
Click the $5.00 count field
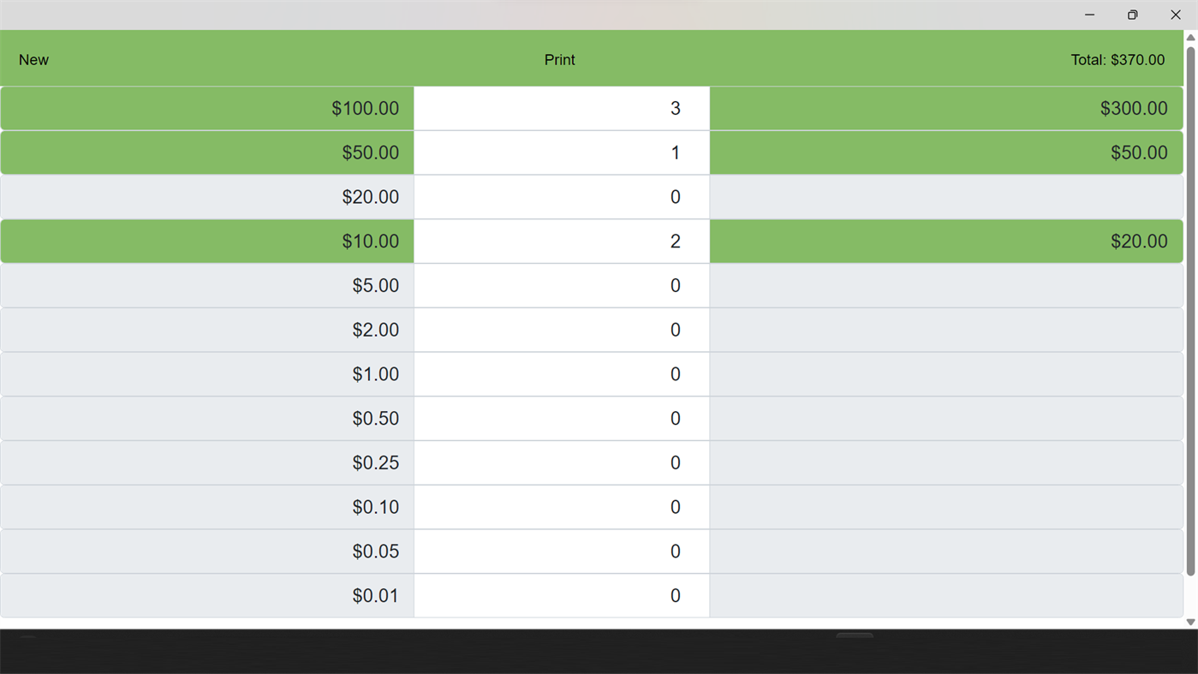[561, 285]
